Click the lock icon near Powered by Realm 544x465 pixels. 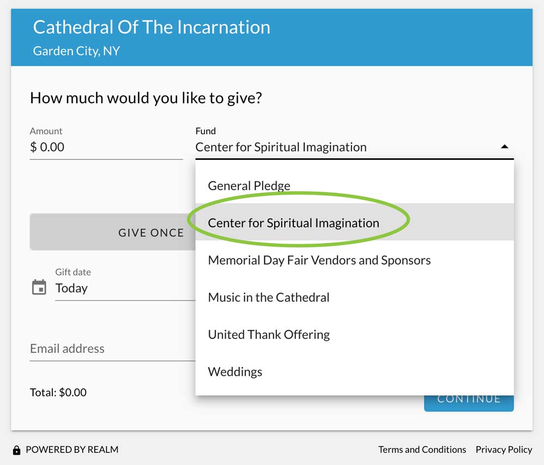click(x=16, y=450)
